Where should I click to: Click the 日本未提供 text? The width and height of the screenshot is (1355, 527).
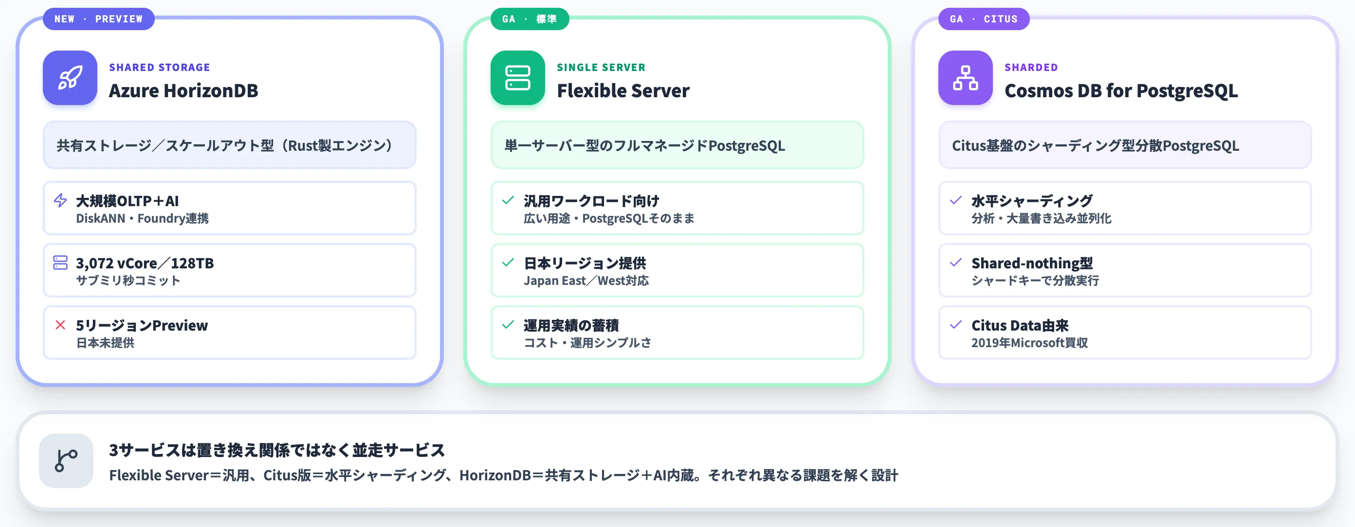(x=105, y=343)
